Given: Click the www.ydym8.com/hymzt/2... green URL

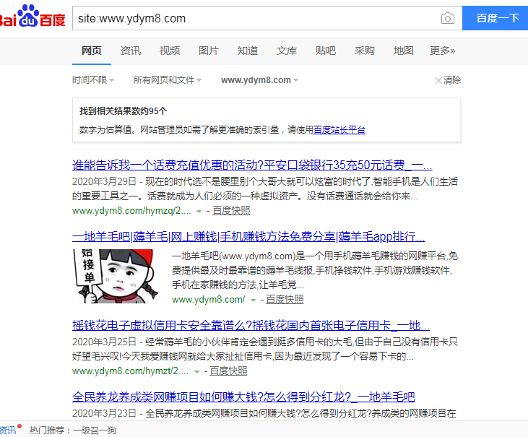Looking at the screenshot, I should (130, 371).
